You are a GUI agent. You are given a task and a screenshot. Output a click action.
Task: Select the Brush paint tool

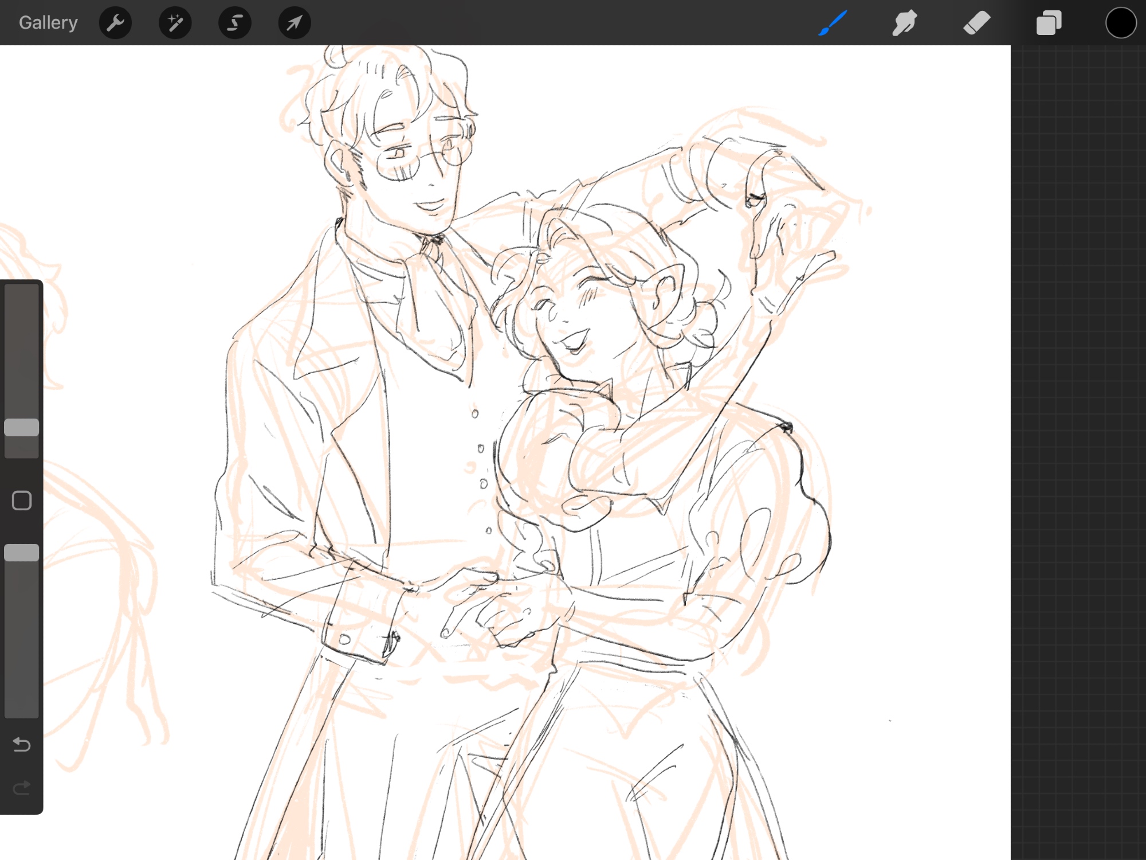coord(833,23)
